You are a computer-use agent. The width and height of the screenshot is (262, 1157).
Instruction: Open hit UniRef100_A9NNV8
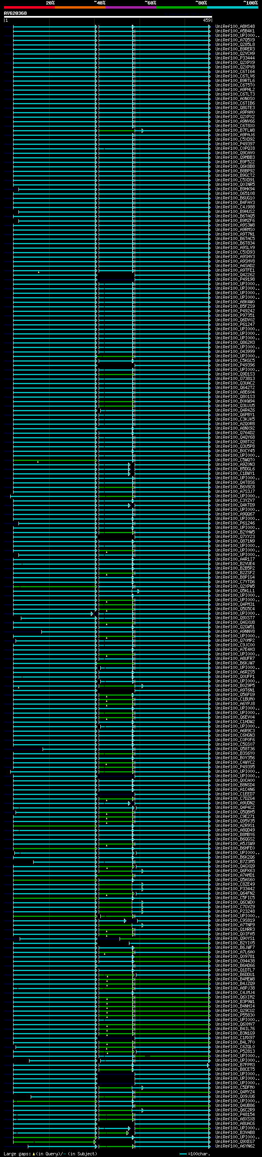[235, 632]
